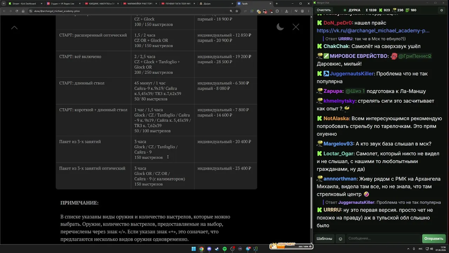Click username NotAlaska in chat

coord(336,119)
